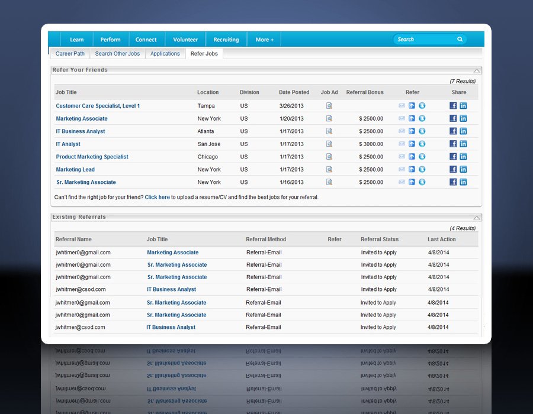Open the More + menu
Viewport: 533px width, 414px height.
click(264, 40)
